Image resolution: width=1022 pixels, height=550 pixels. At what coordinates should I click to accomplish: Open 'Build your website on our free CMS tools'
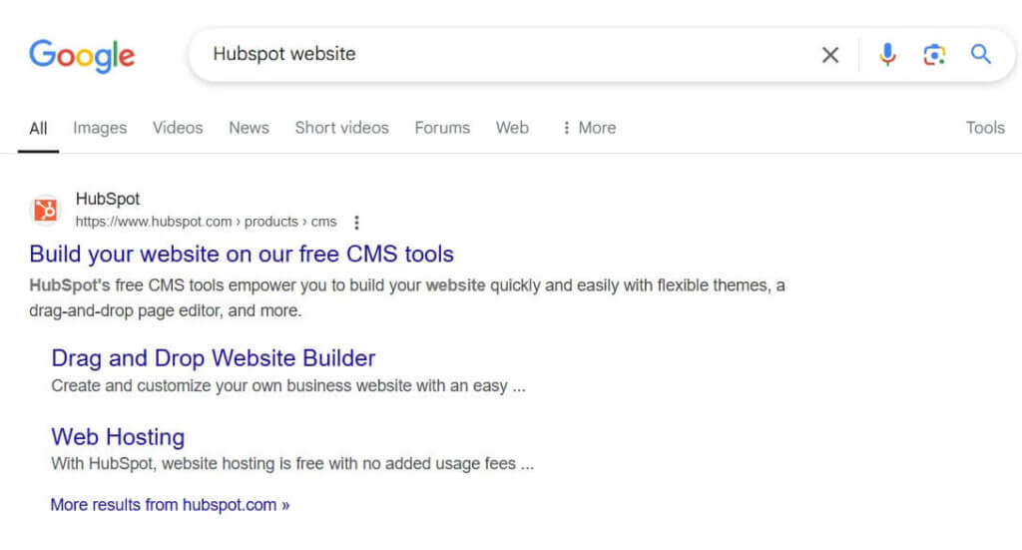pos(242,255)
